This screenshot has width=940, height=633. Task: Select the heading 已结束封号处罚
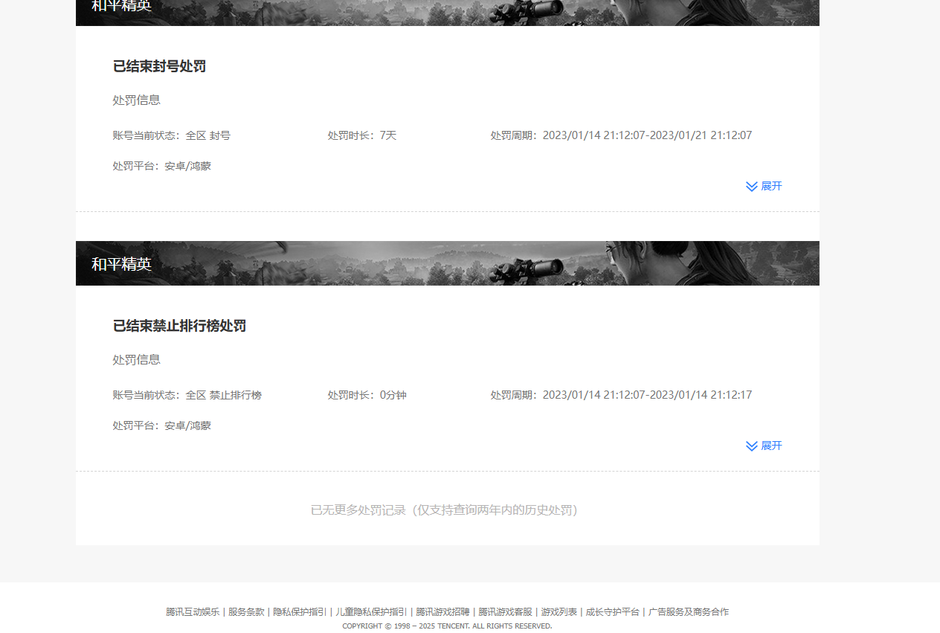click(x=159, y=66)
